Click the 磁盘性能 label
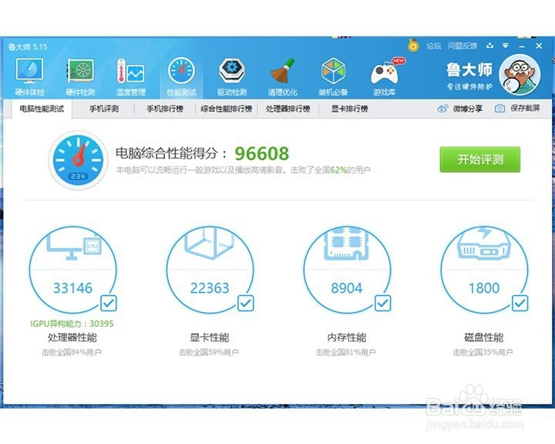This screenshot has width=555, height=444. (x=483, y=337)
